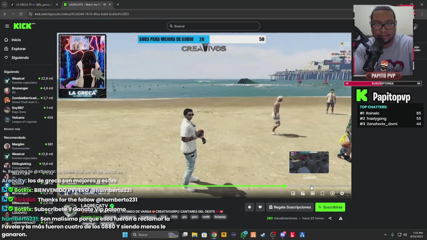Open Rockstar Games Launcher in taskbar
This screenshot has width=427, height=240.
224,235
